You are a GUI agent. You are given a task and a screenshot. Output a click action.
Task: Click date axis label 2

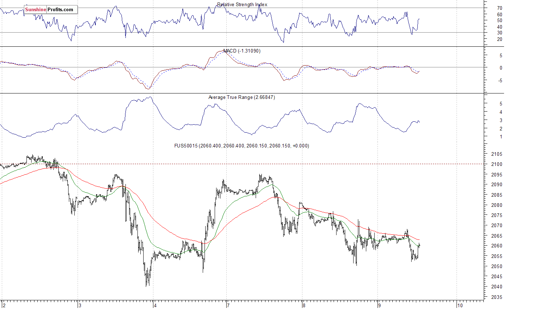[x=4, y=306]
